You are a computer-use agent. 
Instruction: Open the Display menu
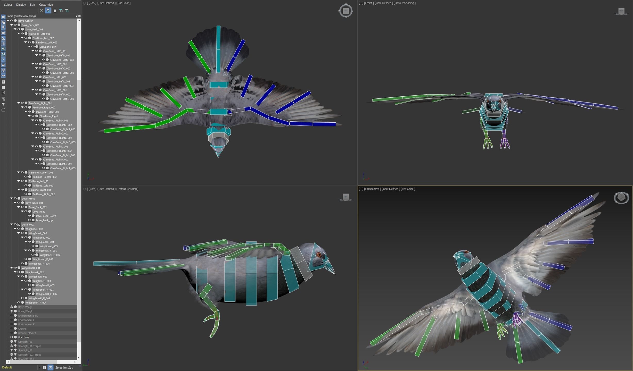pyautogui.click(x=21, y=5)
